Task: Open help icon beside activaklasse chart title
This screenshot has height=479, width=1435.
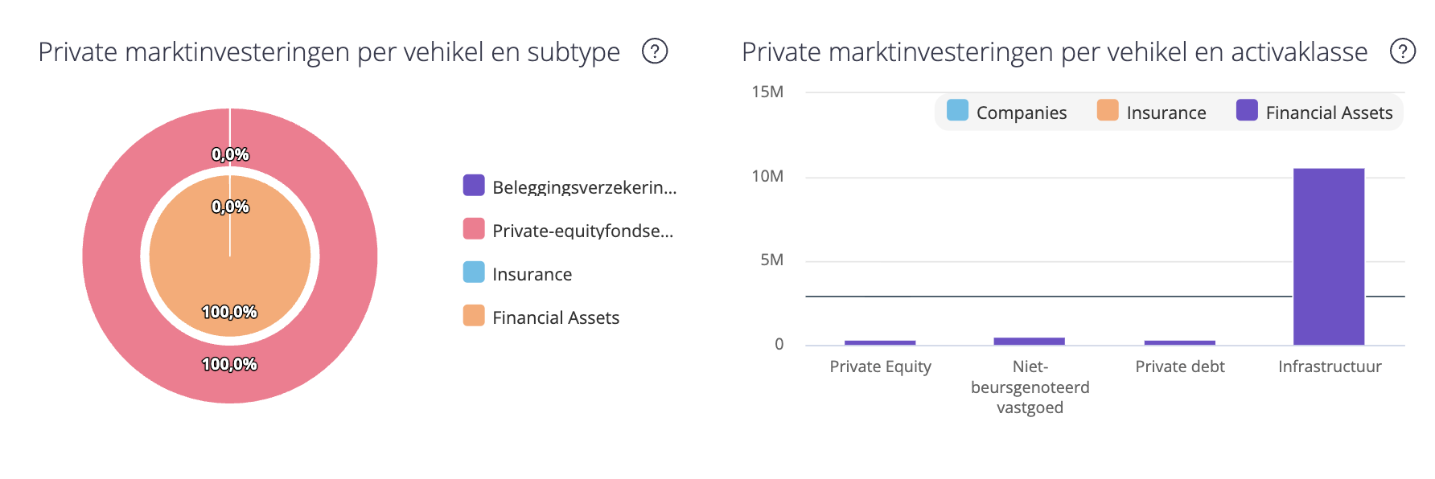Action: pyautogui.click(x=1403, y=51)
